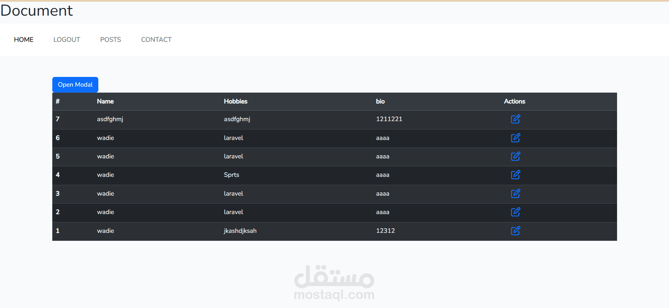
Task: Select hobby asdfghmj in row 7
Action: click(x=237, y=119)
